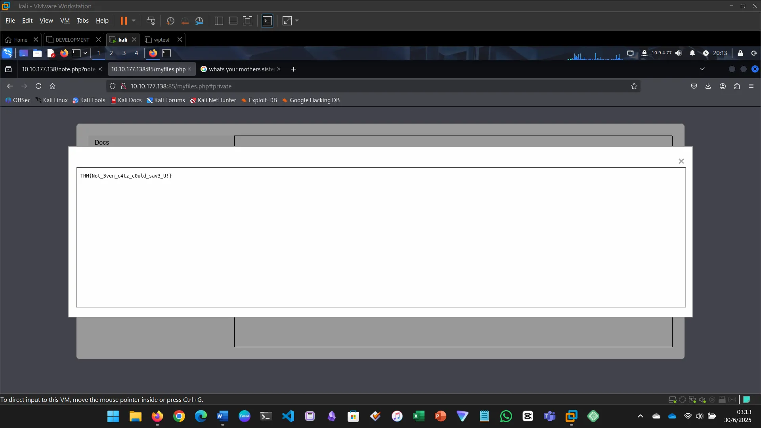The height and width of the screenshot is (428, 761).
Task: Toggle Kali panel lock screen icon
Action: point(740,53)
